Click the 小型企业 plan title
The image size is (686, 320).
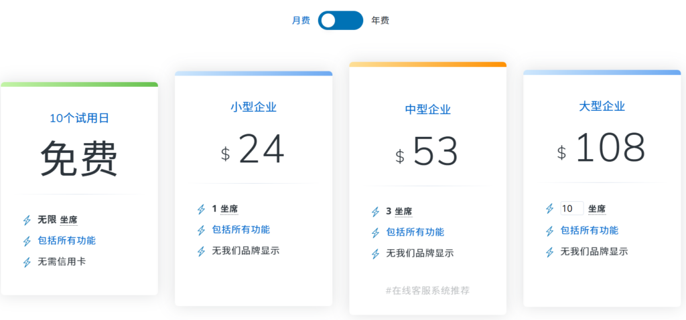tap(253, 107)
